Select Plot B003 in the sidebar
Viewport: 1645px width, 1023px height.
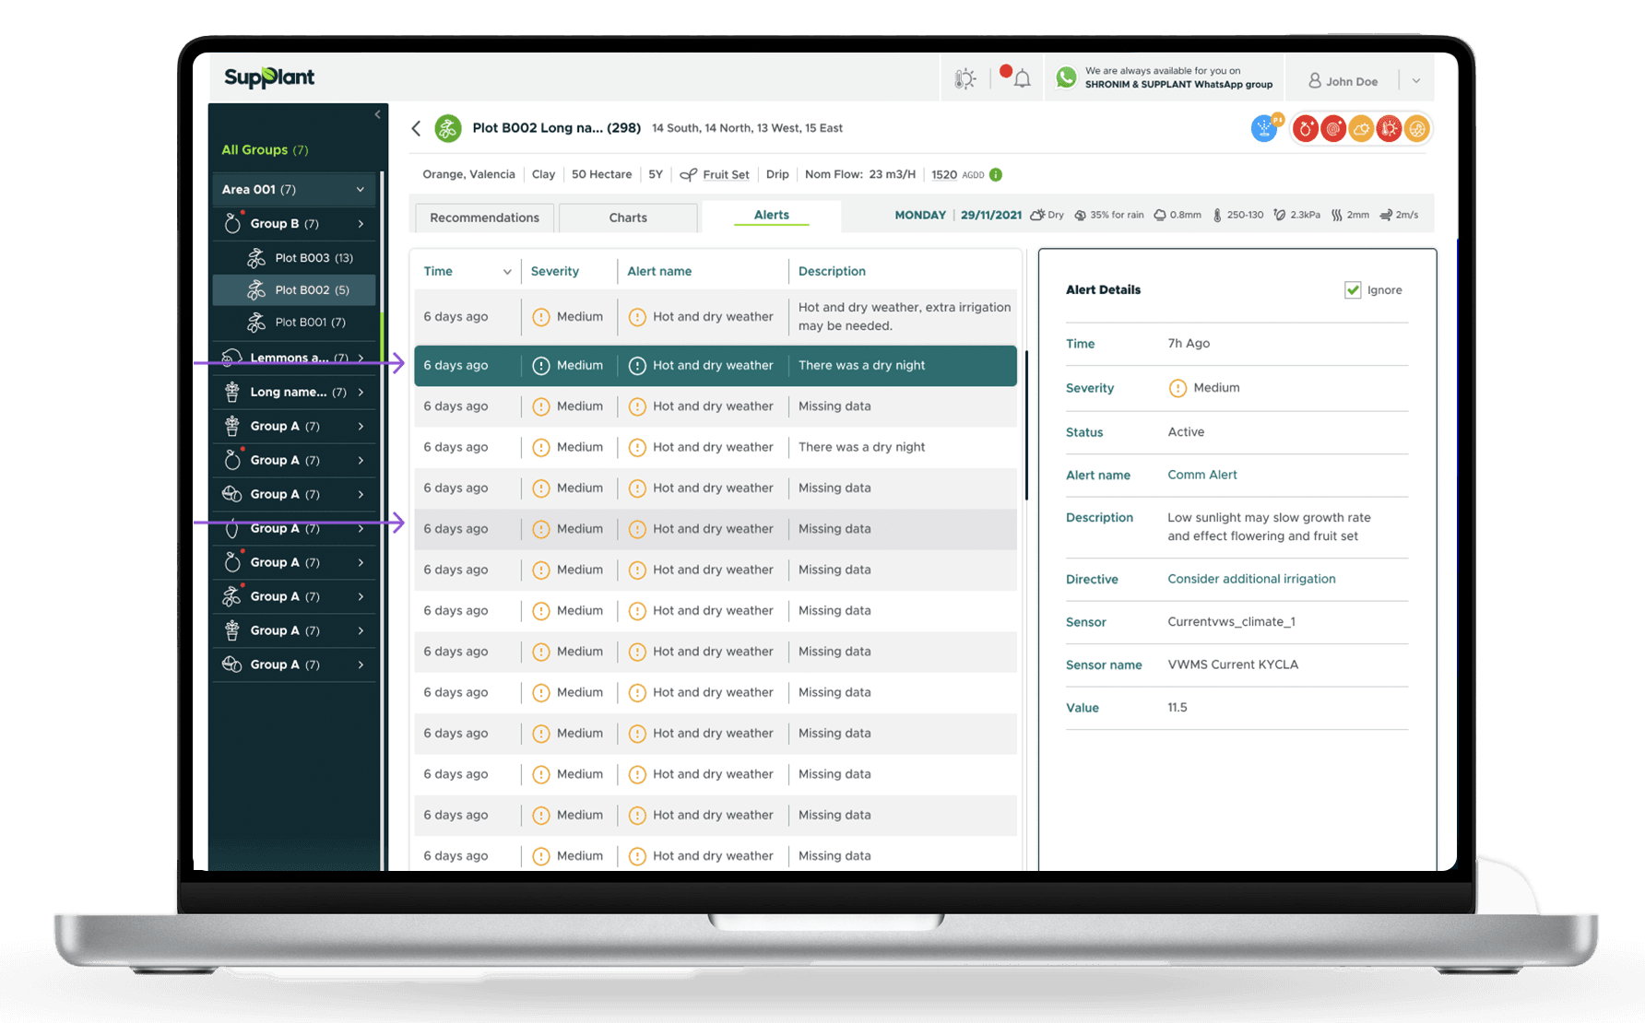pyautogui.click(x=293, y=257)
